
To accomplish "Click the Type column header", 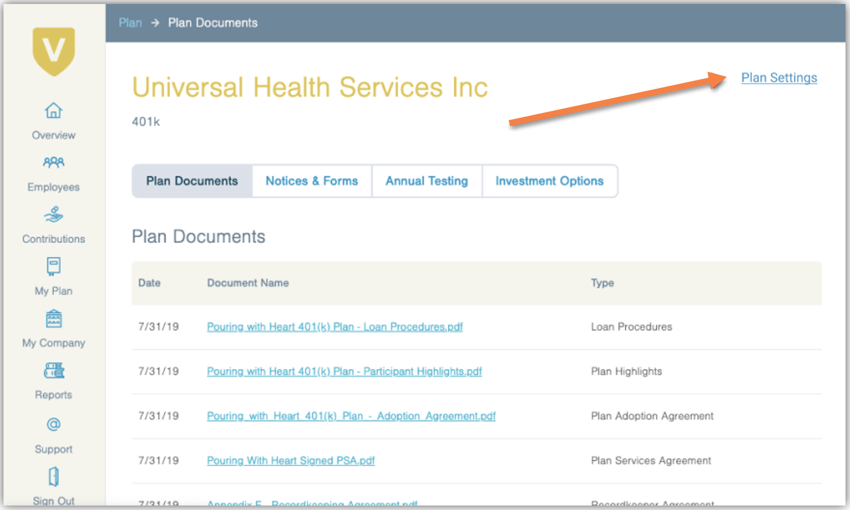I will point(603,283).
